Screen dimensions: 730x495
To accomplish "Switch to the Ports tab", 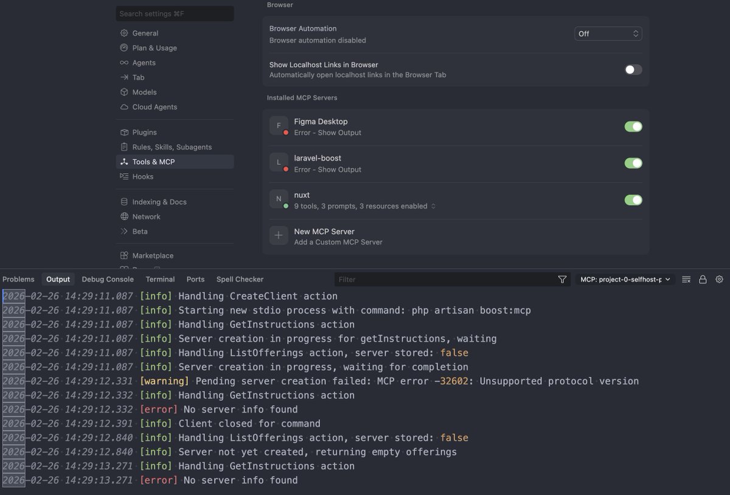I will [x=195, y=279].
